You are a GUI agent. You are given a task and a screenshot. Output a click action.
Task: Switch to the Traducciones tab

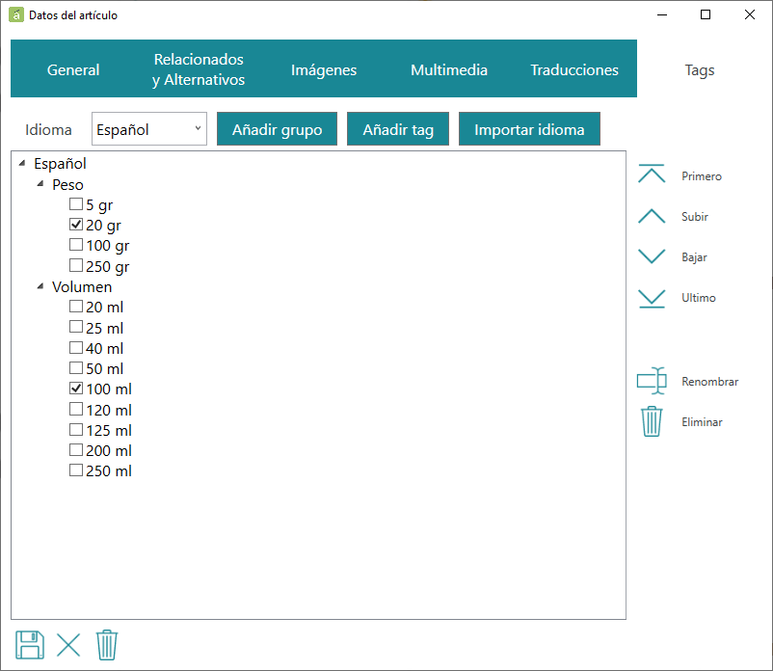click(574, 69)
